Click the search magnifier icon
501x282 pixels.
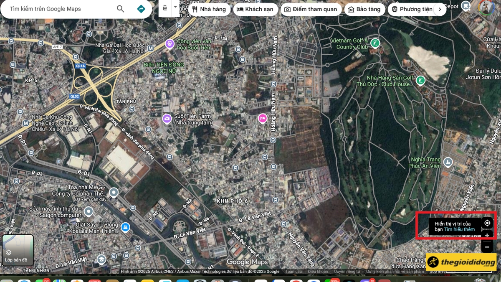coord(121,9)
